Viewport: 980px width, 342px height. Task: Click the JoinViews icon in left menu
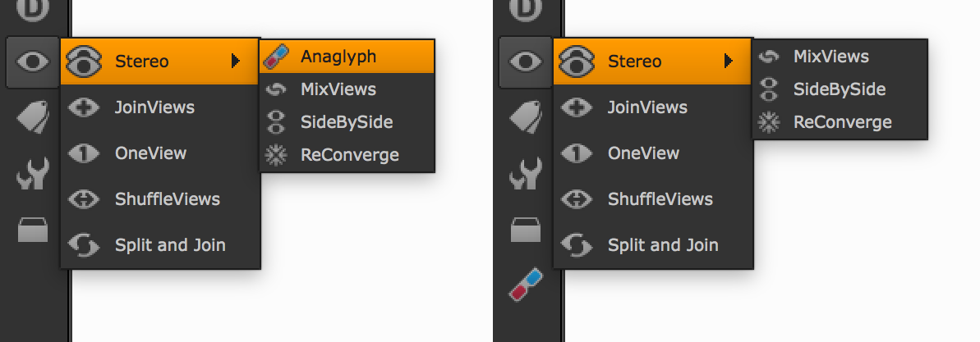pyautogui.click(x=83, y=107)
